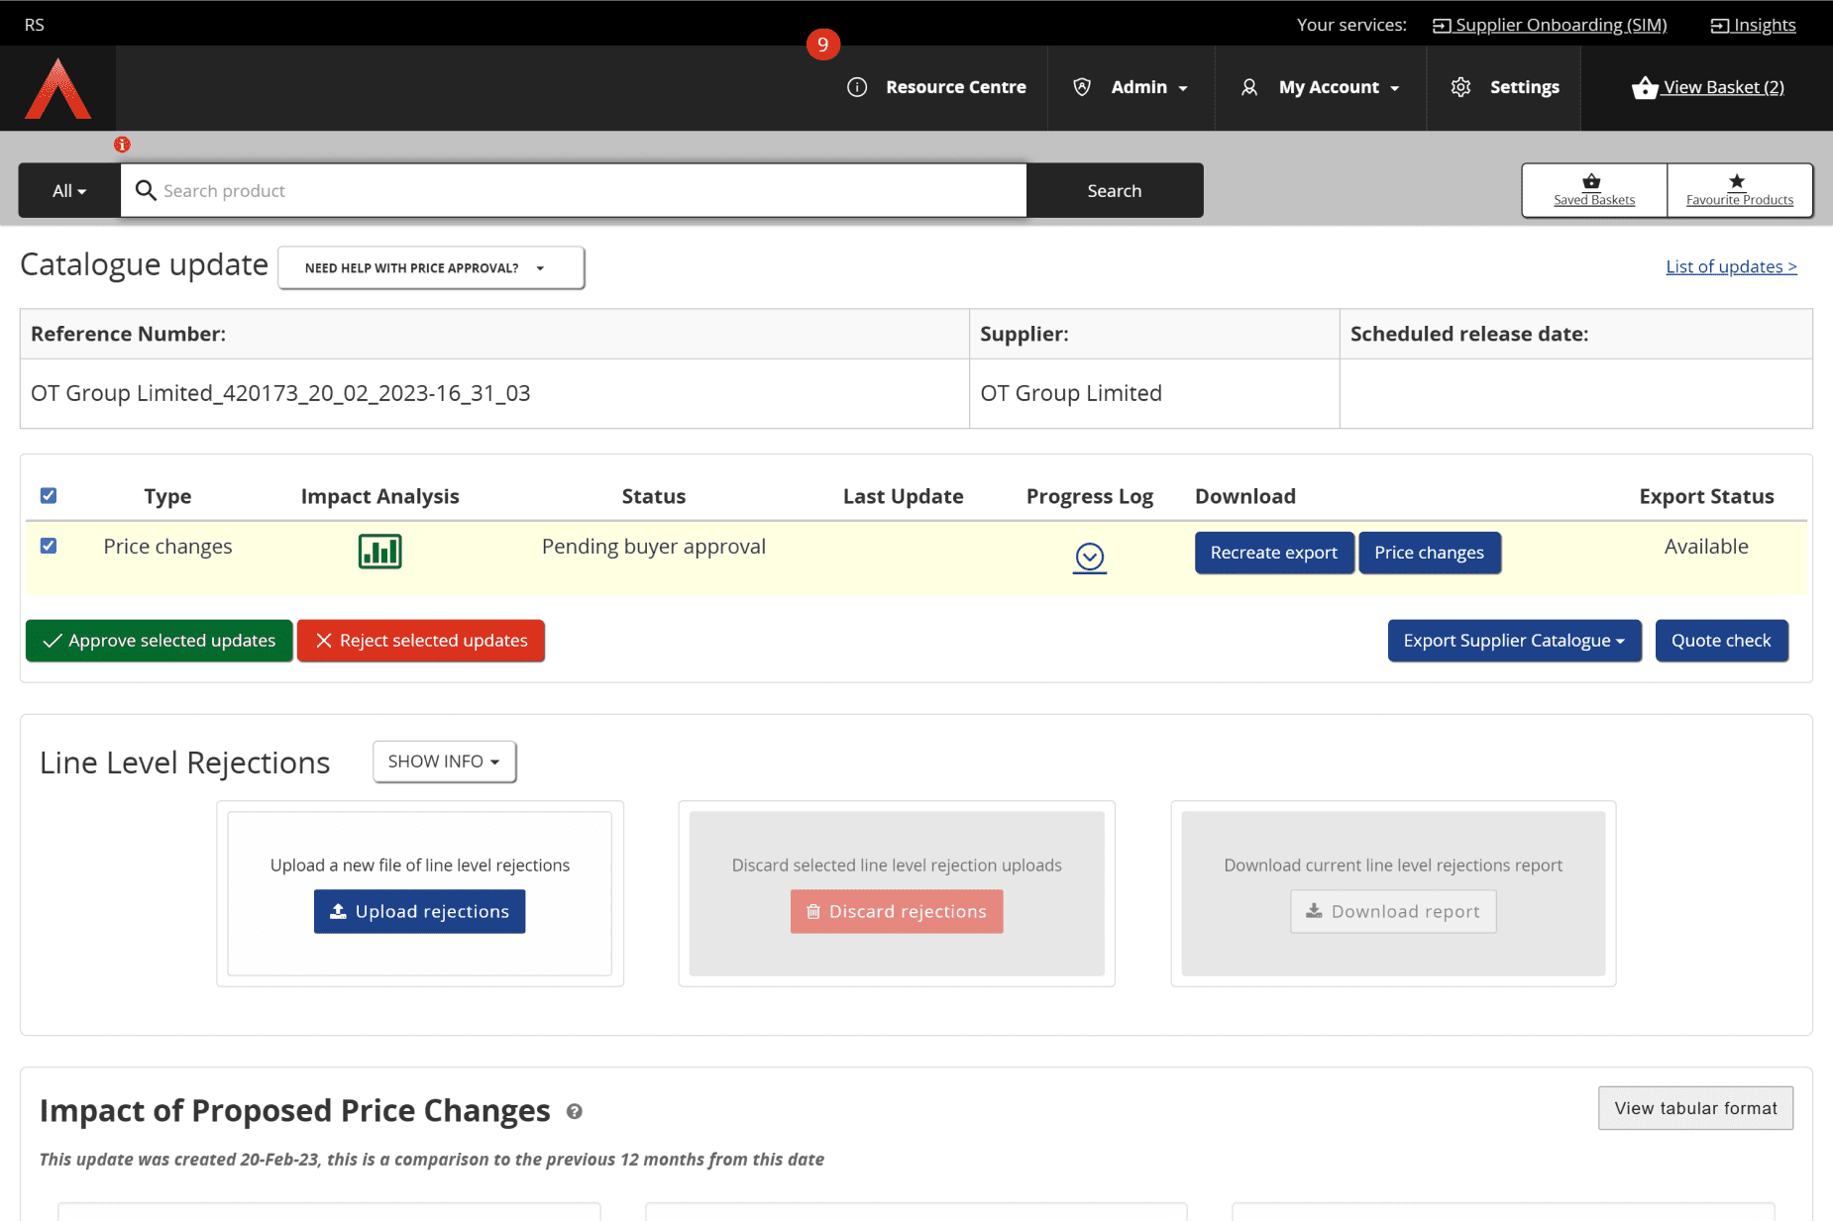Open Export Supplier Catalogue dropdown
Viewport: 1833px width, 1222px height.
point(1513,641)
